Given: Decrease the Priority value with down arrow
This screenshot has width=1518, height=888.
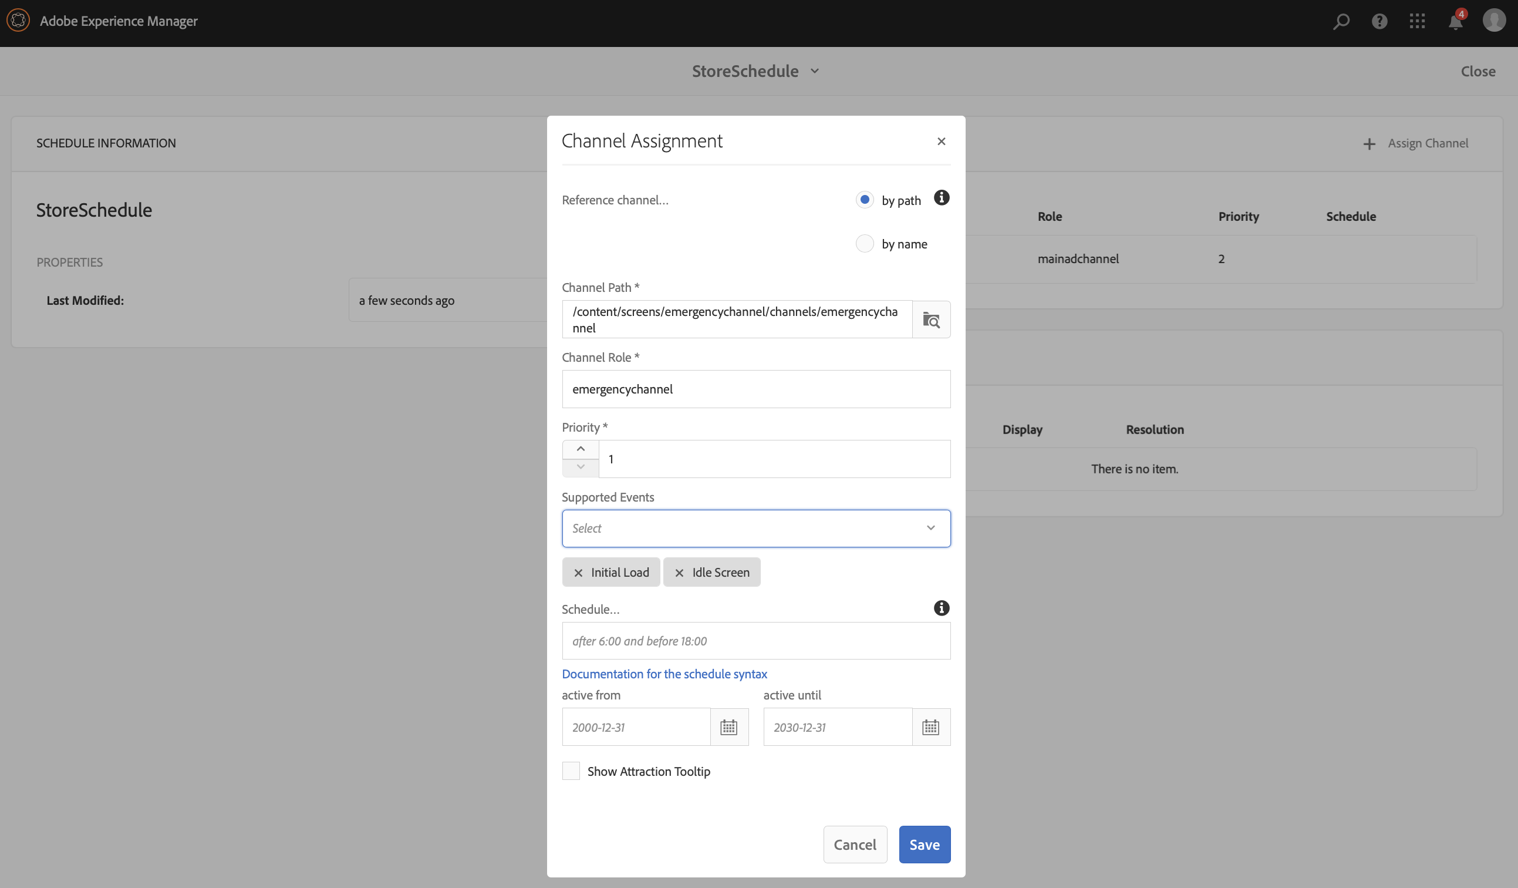Looking at the screenshot, I should point(580,467).
